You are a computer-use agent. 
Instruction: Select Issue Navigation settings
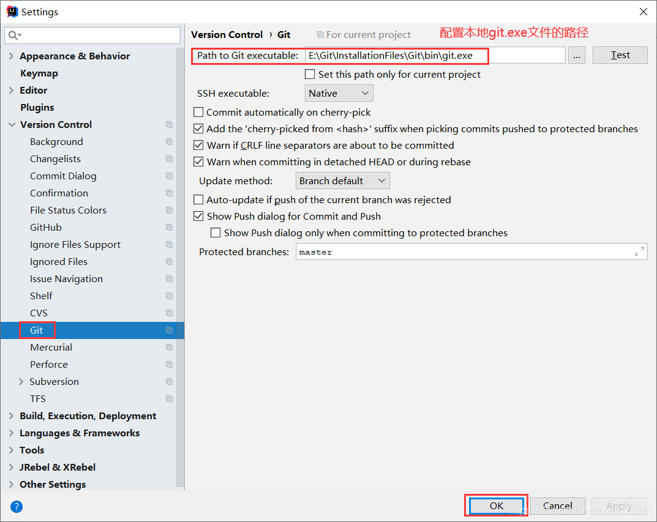click(66, 279)
